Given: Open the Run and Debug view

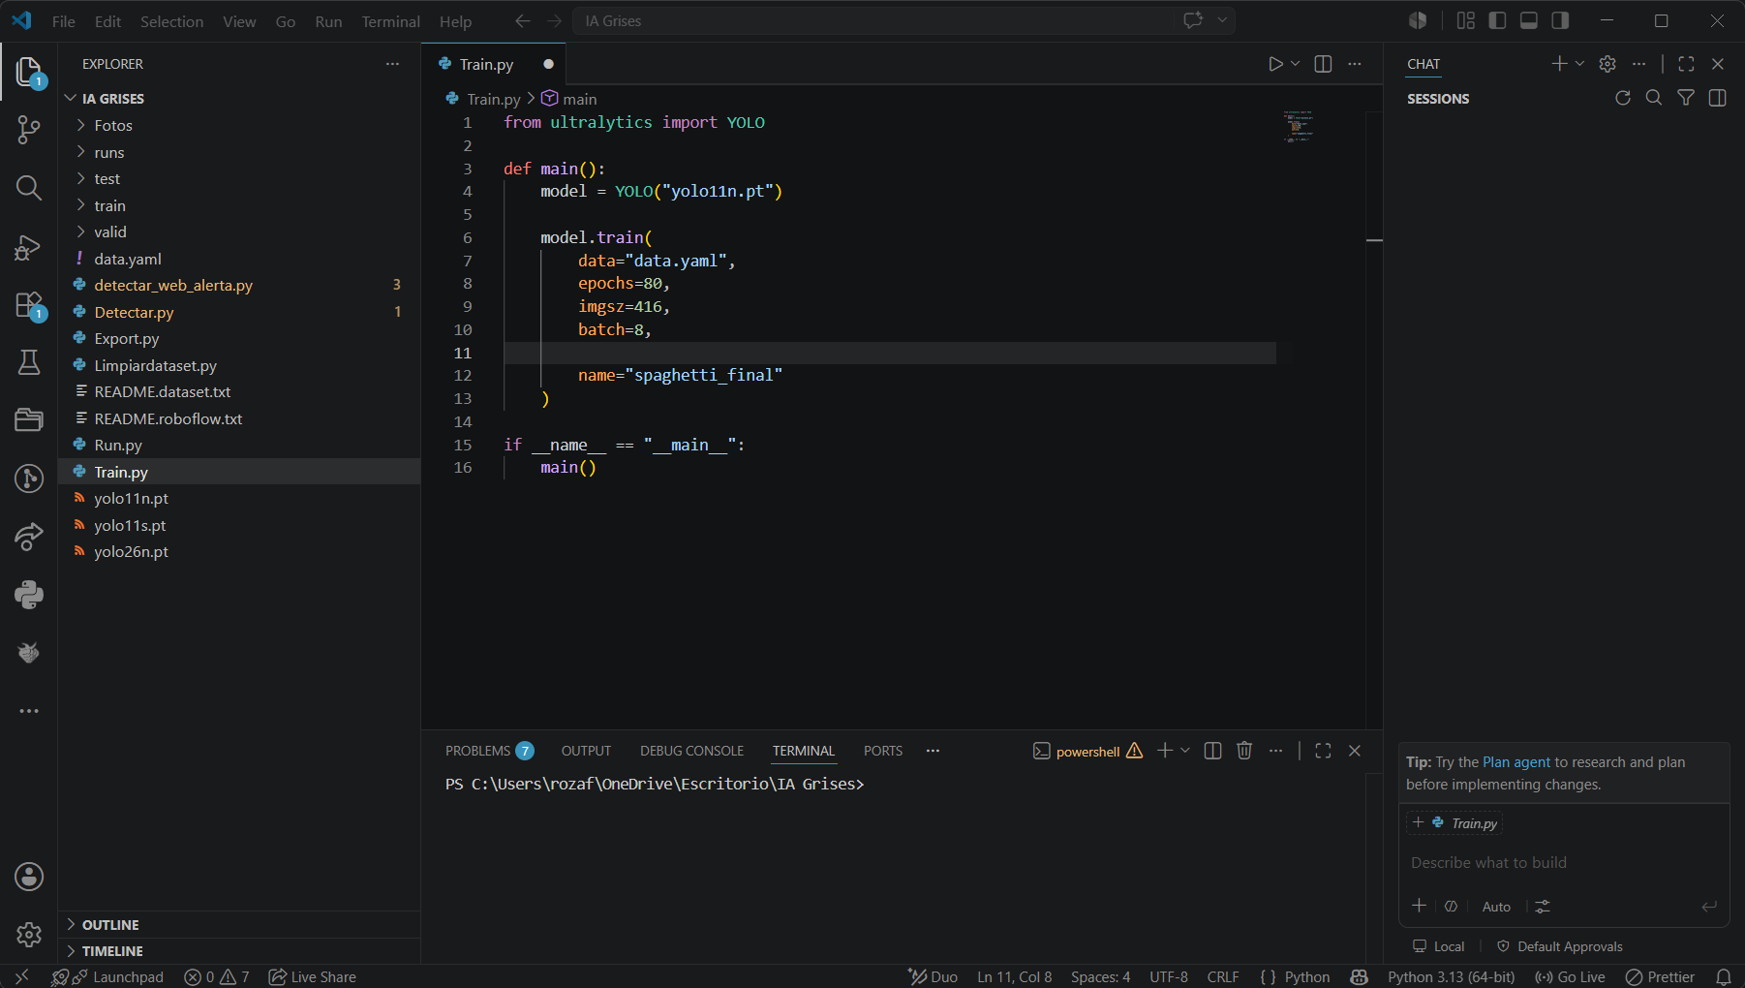Looking at the screenshot, I should 29,247.
